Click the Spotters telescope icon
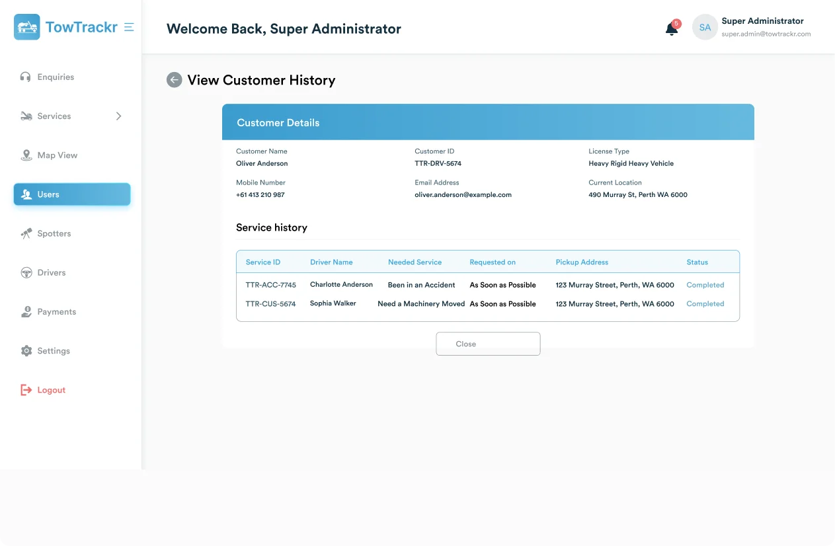Image resolution: width=835 pixels, height=546 pixels. [26, 233]
